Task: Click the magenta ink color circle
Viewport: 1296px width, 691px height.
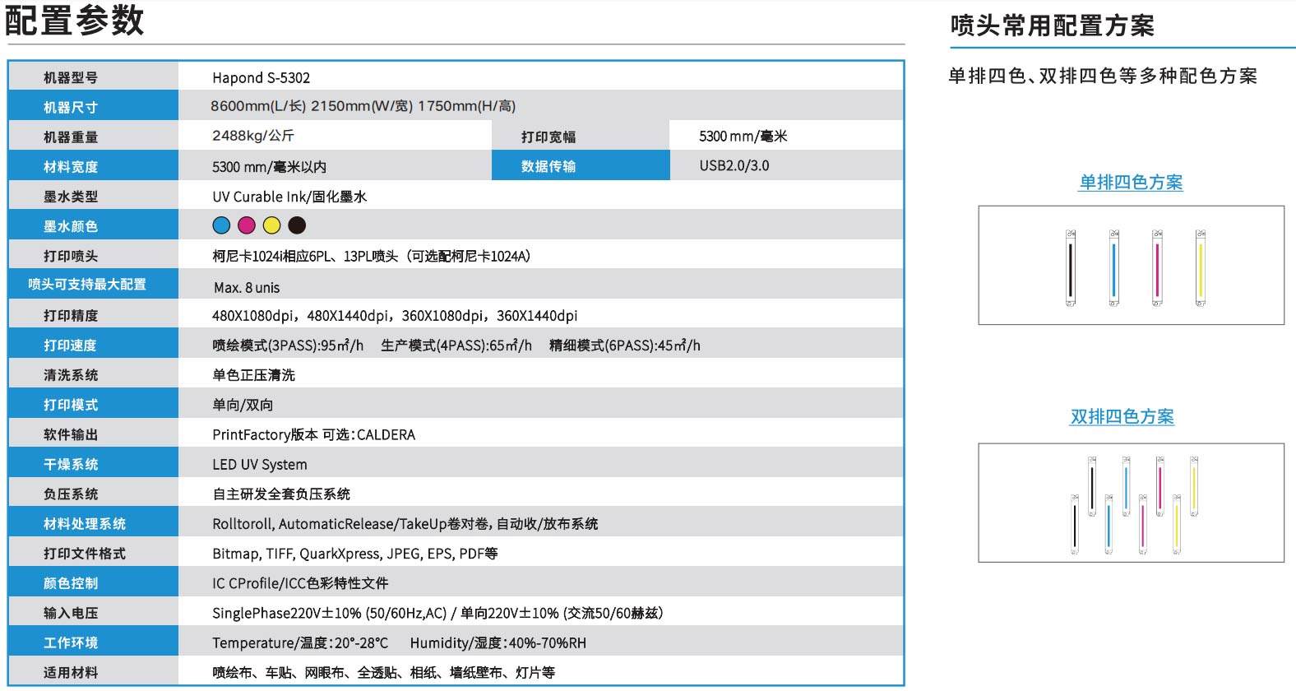Action: pos(247,225)
